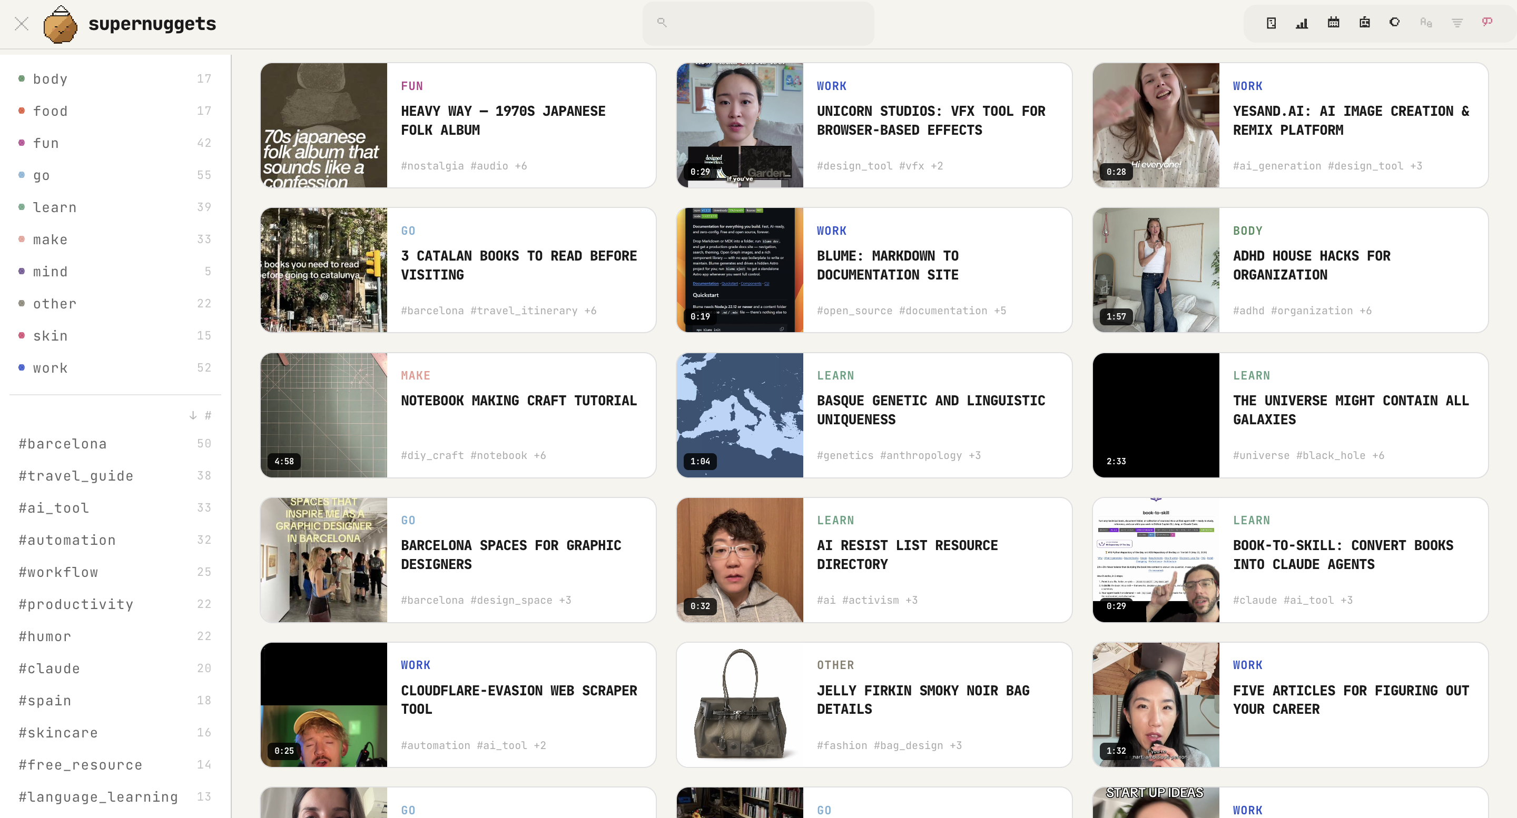Filter by #travel_guide tag

pyautogui.click(x=115, y=475)
